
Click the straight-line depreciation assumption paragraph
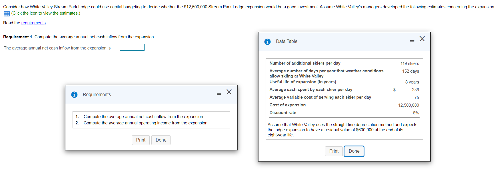tap(342, 130)
